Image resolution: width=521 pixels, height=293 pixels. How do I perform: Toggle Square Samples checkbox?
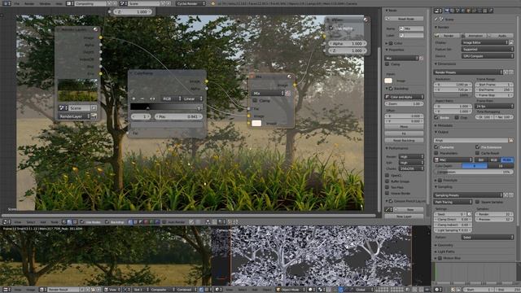point(478,202)
